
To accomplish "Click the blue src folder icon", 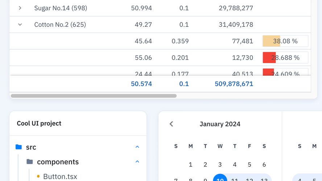I will (x=19, y=147).
